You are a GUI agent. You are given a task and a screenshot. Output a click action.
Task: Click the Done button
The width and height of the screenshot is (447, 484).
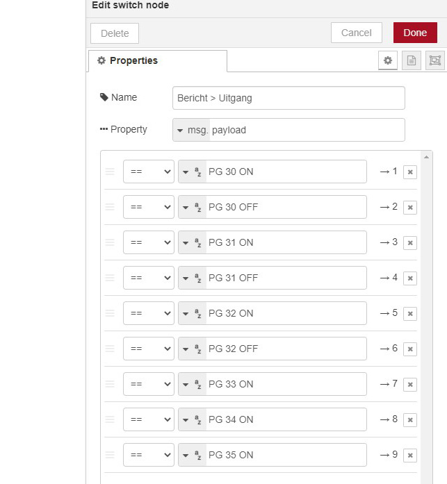(415, 33)
